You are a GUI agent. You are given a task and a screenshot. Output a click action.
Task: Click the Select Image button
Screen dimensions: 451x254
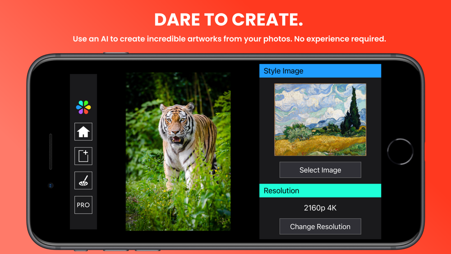(320, 170)
